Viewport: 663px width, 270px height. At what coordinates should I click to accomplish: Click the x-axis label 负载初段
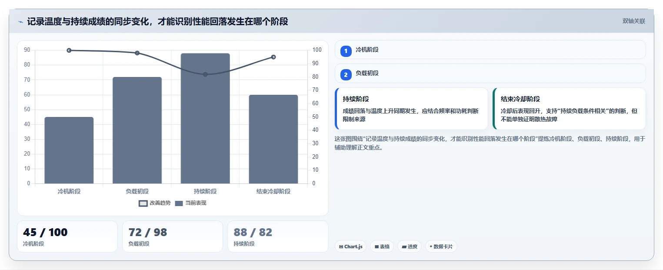click(x=137, y=191)
